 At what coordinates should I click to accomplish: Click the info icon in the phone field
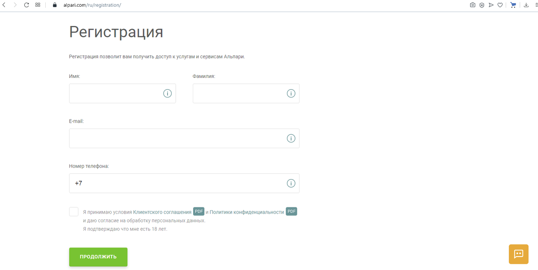(x=291, y=183)
